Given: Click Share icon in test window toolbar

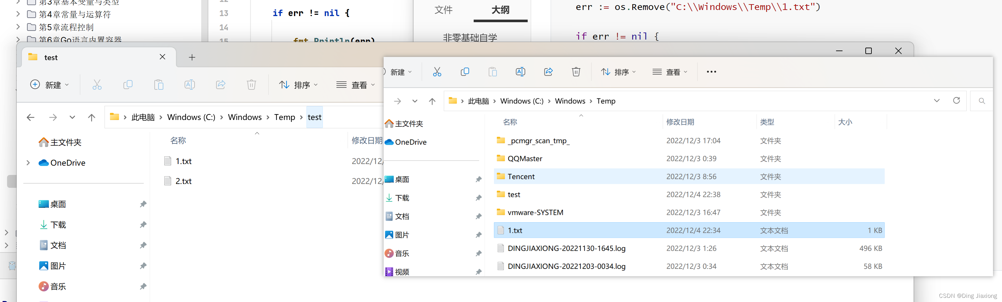Looking at the screenshot, I should tap(221, 85).
